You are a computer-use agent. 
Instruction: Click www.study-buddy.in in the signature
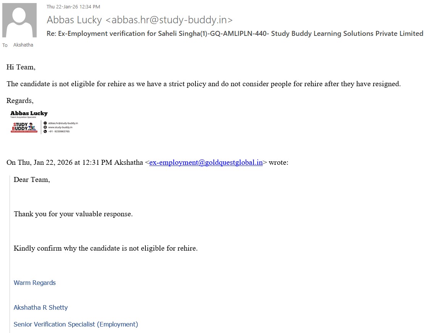coord(60,127)
